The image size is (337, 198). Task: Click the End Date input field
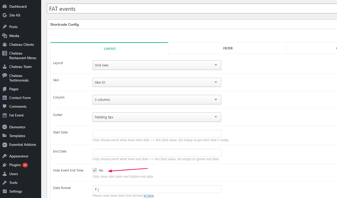[157, 153]
